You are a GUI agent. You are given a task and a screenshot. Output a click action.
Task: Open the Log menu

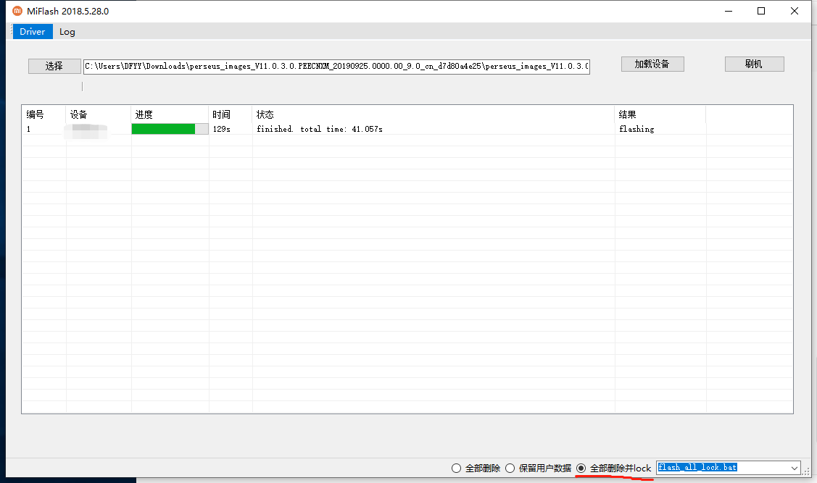(x=67, y=32)
